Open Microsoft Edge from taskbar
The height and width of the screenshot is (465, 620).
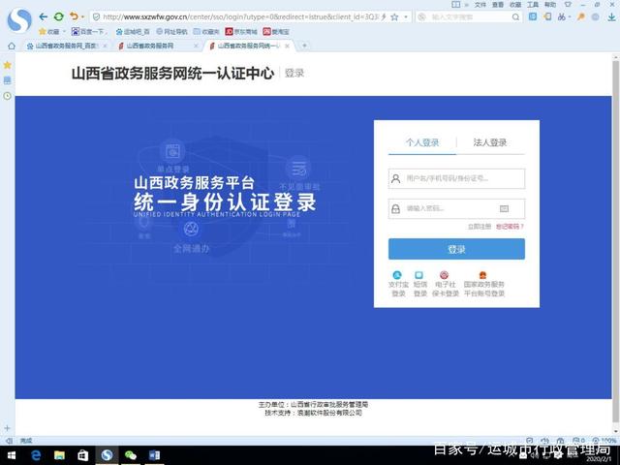tap(36, 454)
